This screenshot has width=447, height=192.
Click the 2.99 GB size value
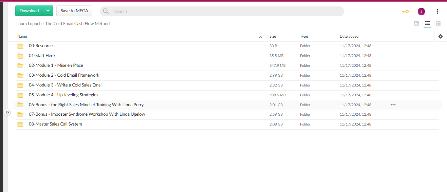point(276,75)
